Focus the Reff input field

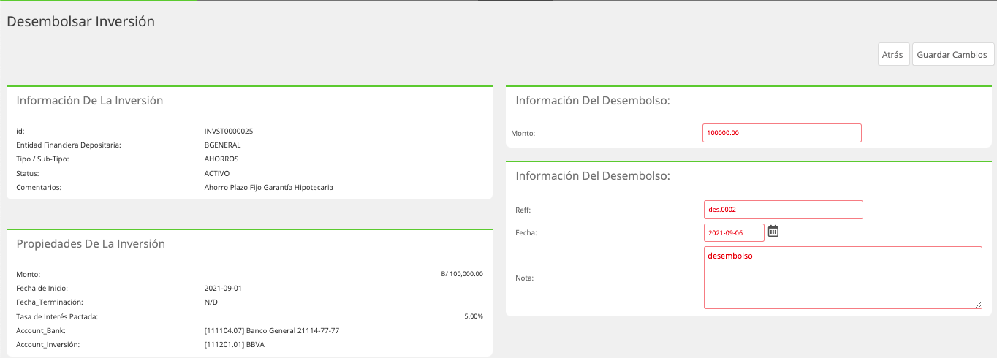(x=784, y=210)
